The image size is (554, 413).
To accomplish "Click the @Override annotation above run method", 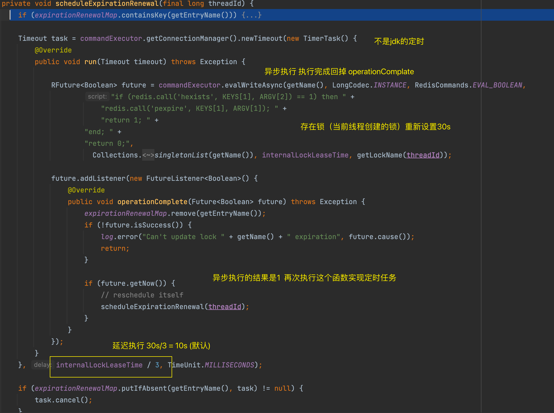I will tap(53, 50).
